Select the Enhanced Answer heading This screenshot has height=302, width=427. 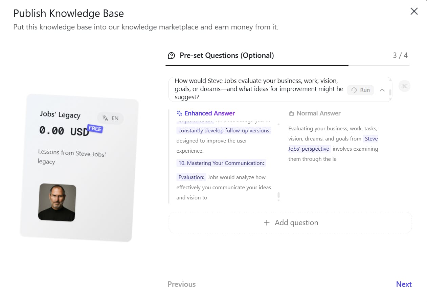209,113
